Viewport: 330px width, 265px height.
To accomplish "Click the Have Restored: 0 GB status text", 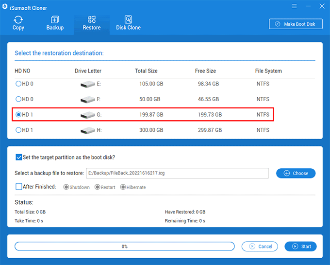I will (x=185, y=212).
